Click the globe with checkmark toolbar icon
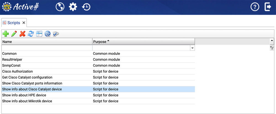Screen dimensions: 276x114 click(47, 34)
